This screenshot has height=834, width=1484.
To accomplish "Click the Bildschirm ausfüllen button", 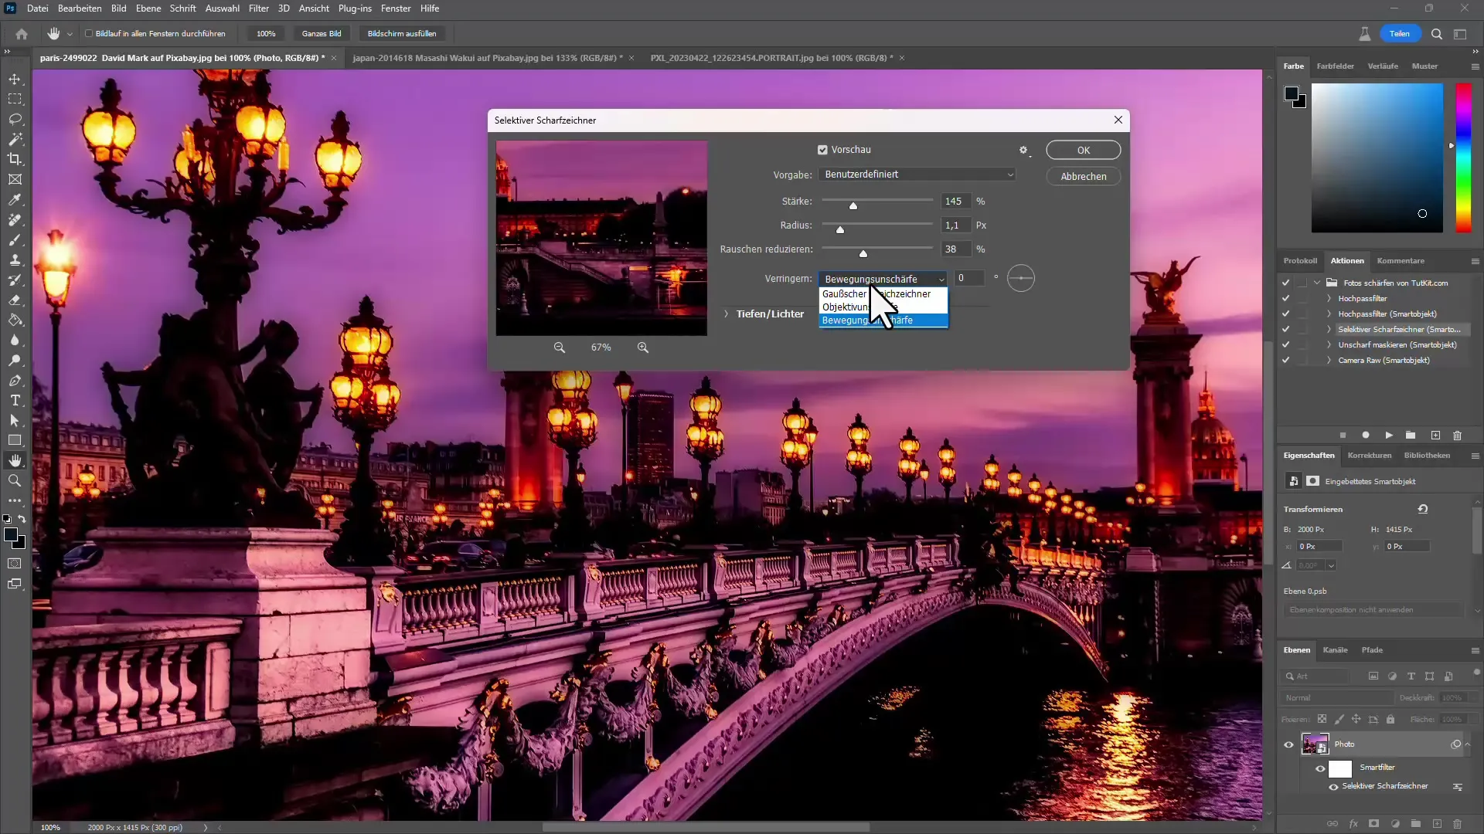I will point(402,33).
